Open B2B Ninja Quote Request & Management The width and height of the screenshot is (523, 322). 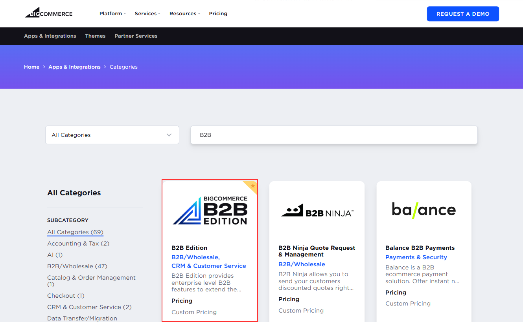[x=317, y=251]
